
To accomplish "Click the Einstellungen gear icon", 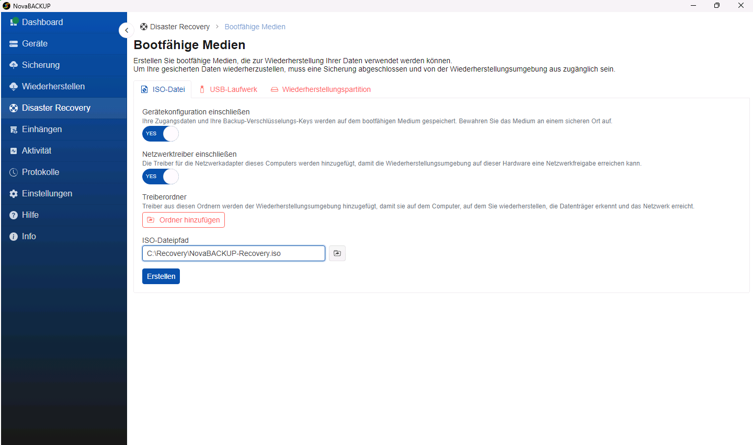I will click(x=14, y=194).
